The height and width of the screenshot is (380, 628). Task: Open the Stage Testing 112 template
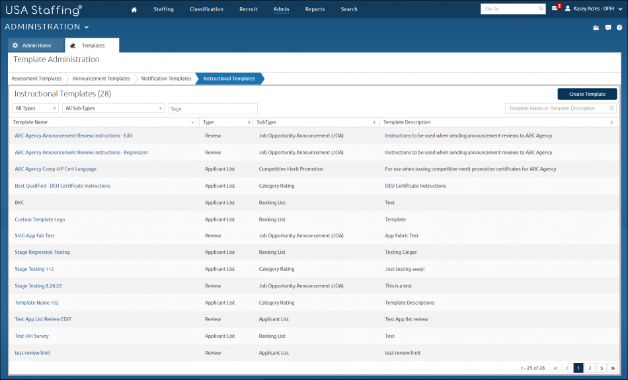pyautogui.click(x=34, y=269)
